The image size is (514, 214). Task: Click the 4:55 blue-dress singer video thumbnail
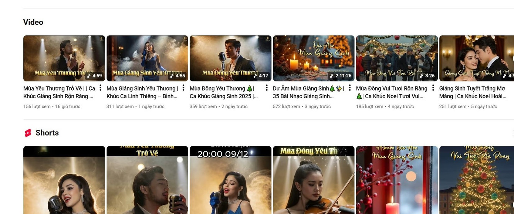point(147,58)
